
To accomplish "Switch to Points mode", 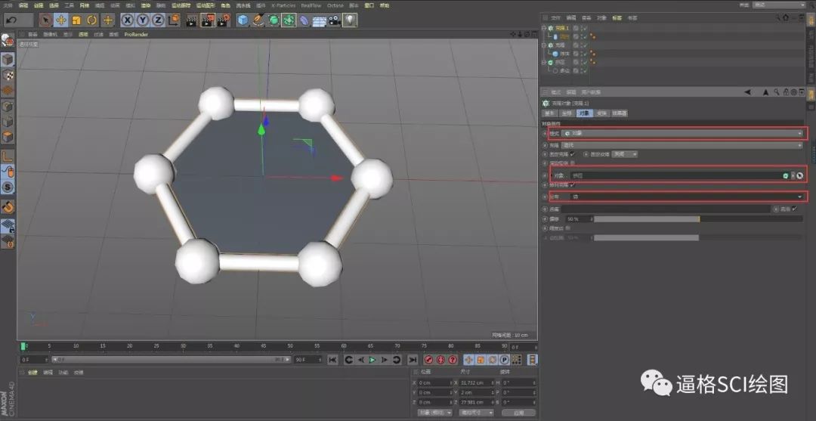I will (x=8, y=106).
